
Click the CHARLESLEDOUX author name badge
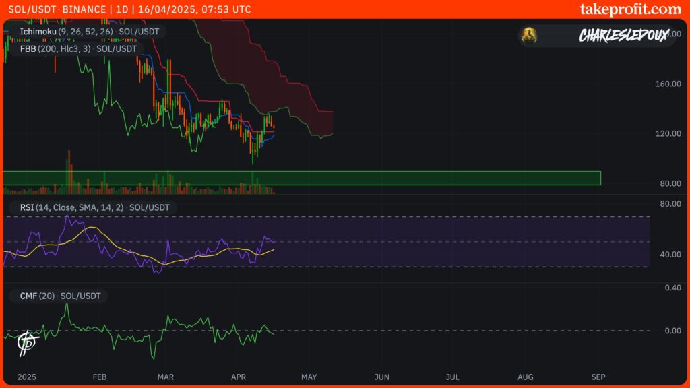(623, 36)
